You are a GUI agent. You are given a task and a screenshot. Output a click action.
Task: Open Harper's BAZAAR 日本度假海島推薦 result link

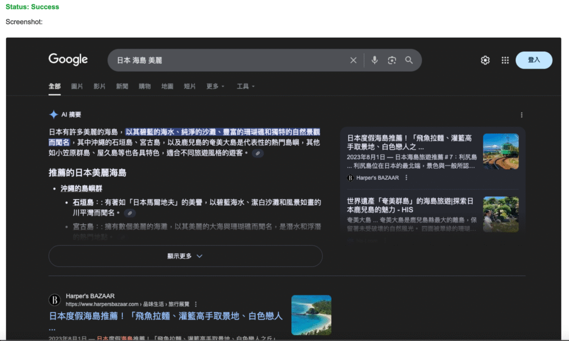pos(166,316)
